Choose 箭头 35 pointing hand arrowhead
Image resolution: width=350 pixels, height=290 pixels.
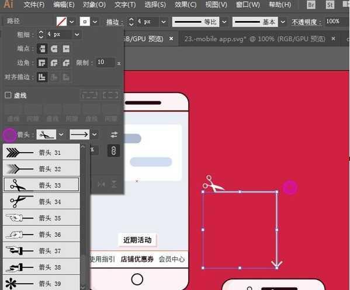tap(41, 218)
